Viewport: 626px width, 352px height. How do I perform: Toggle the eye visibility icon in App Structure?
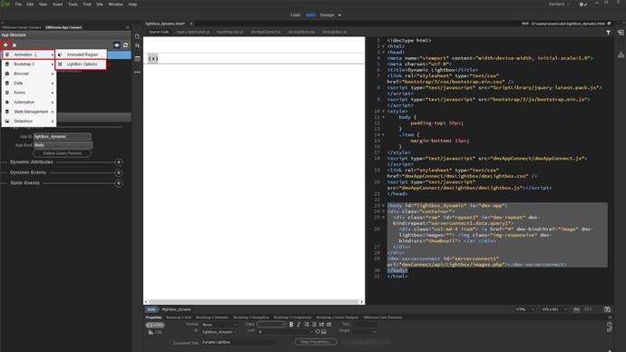click(116, 45)
